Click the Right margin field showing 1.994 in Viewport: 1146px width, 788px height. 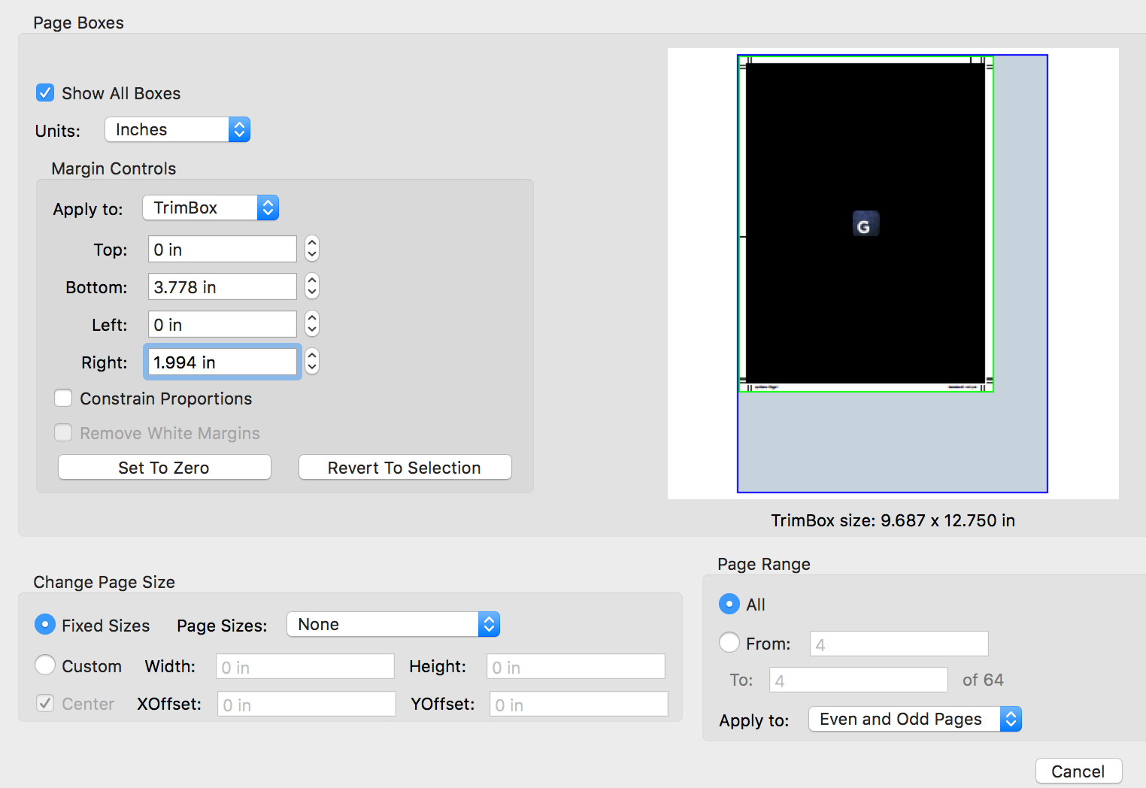click(223, 362)
